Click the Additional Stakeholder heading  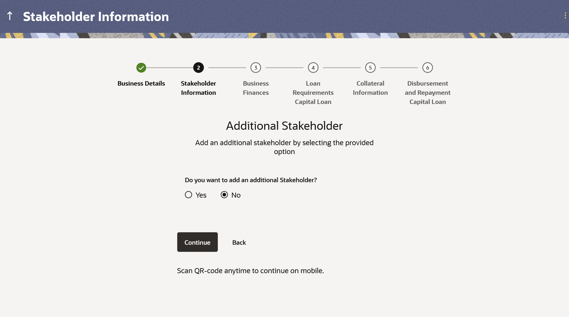tap(284, 126)
